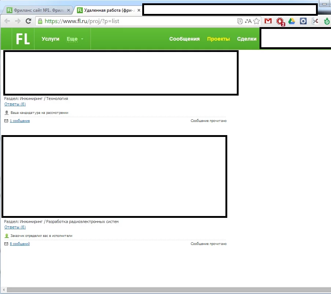This screenshot has height=294, width=331.
Task: Click the FL logo in the header
Action: pyautogui.click(x=23, y=39)
